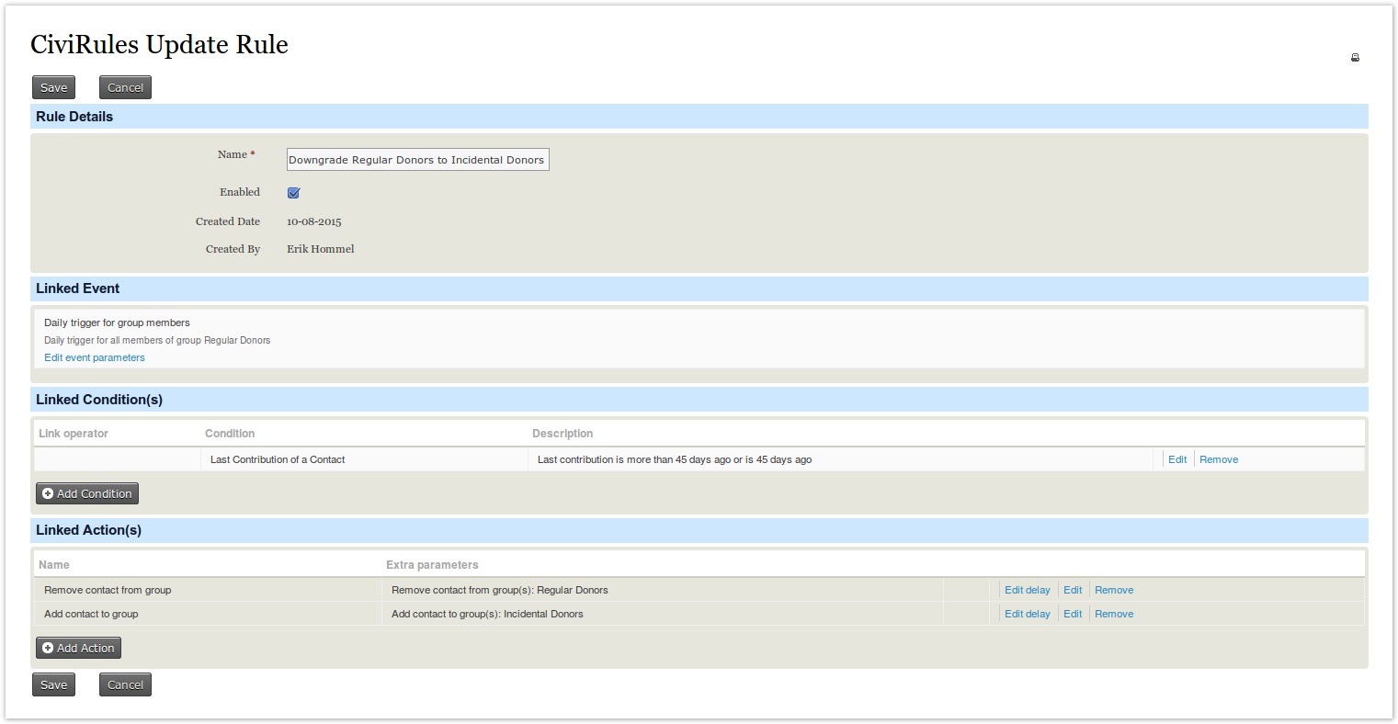Remove the Remove contact from group action

[1113, 590]
